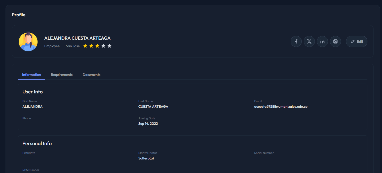Image resolution: width=382 pixels, height=173 pixels.
Task: Click the Sep 14, 2022 joining date
Action: coord(148,124)
